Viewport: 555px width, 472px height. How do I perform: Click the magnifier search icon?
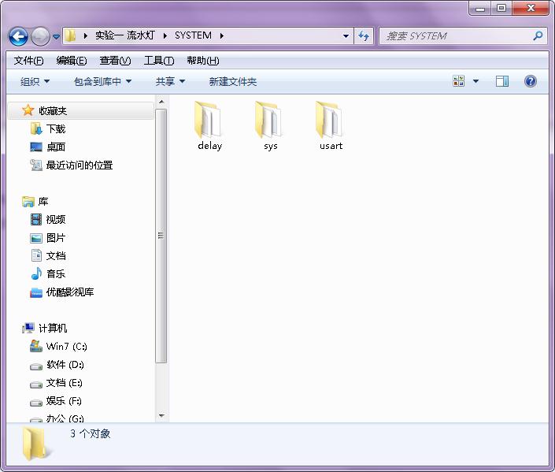tap(538, 35)
